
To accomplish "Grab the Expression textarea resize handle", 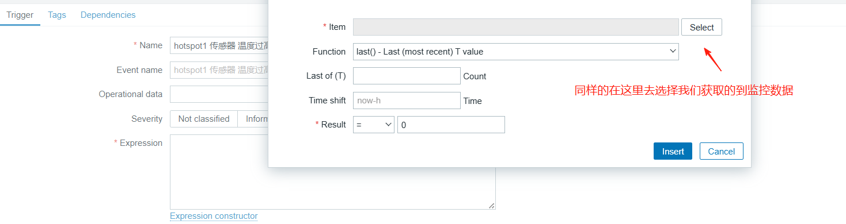I will [x=492, y=206].
